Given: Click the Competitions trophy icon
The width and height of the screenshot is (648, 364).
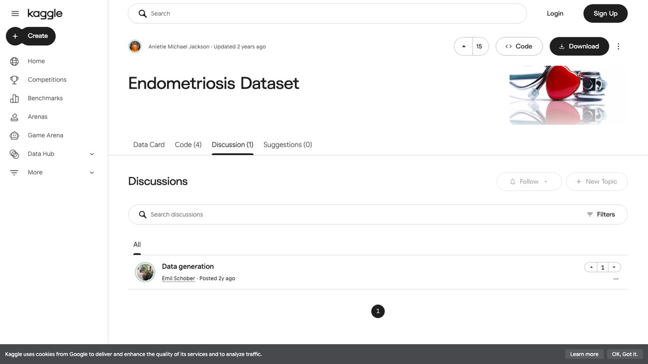Looking at the screenshot, I should click(14, 80).
